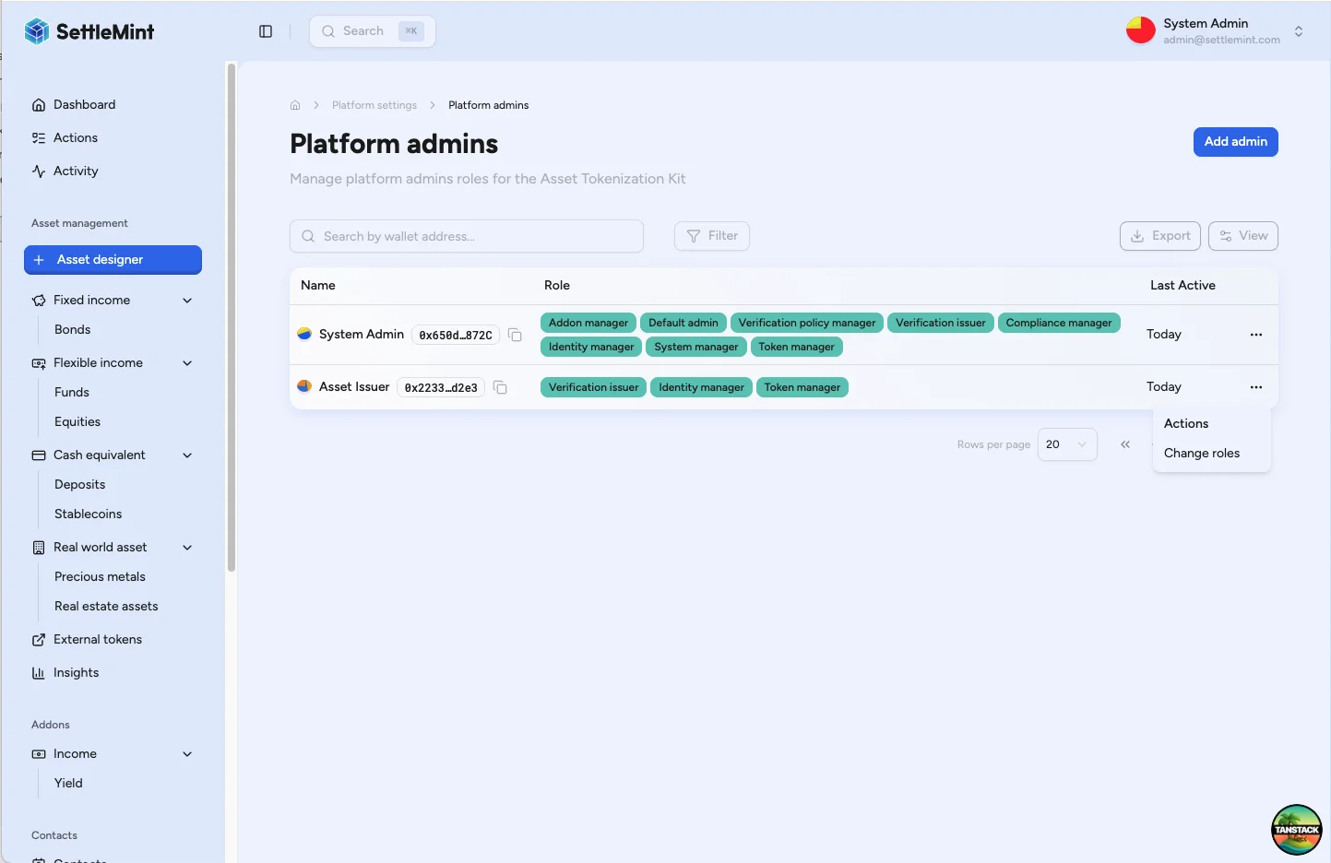Toggle the View column settings
Screen dimensions: 1331x863
[x=1242, y=235]
